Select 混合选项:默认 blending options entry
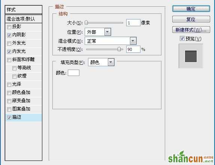The image size is (215, 165). point(24,19)
